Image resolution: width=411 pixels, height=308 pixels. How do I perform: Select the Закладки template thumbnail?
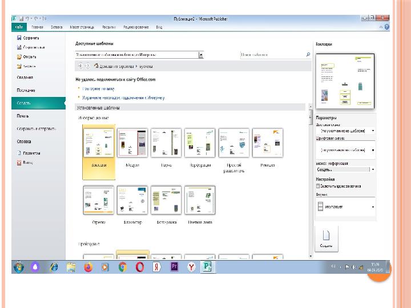coord(99,143)
